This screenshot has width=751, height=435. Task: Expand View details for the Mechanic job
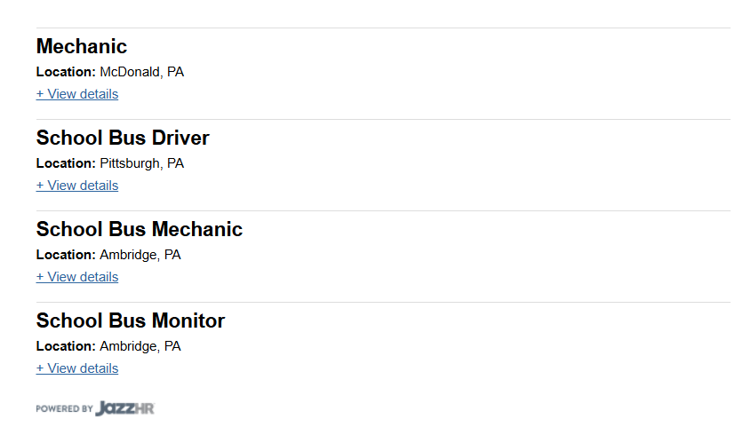77,94
